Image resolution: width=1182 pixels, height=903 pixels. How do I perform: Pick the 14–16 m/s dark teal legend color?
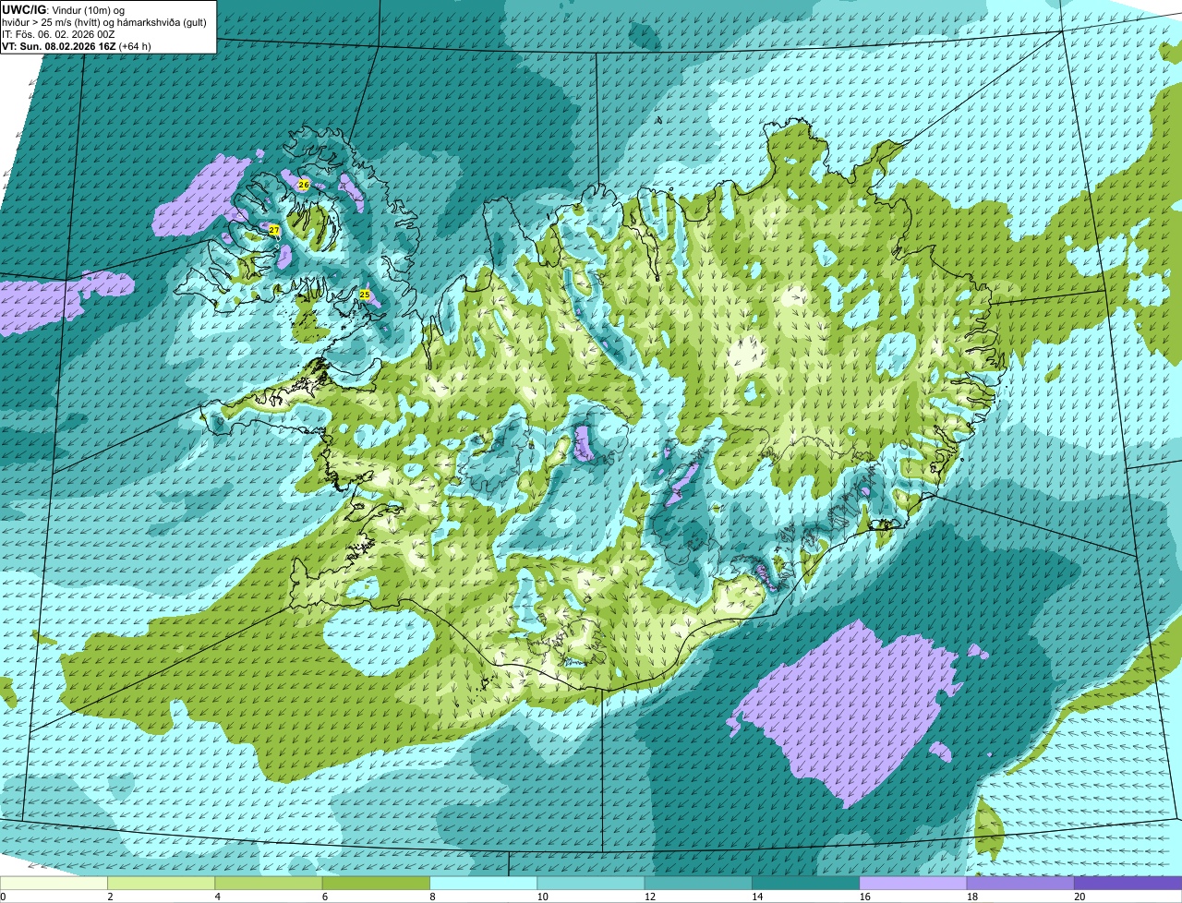(x=806, y=884)
